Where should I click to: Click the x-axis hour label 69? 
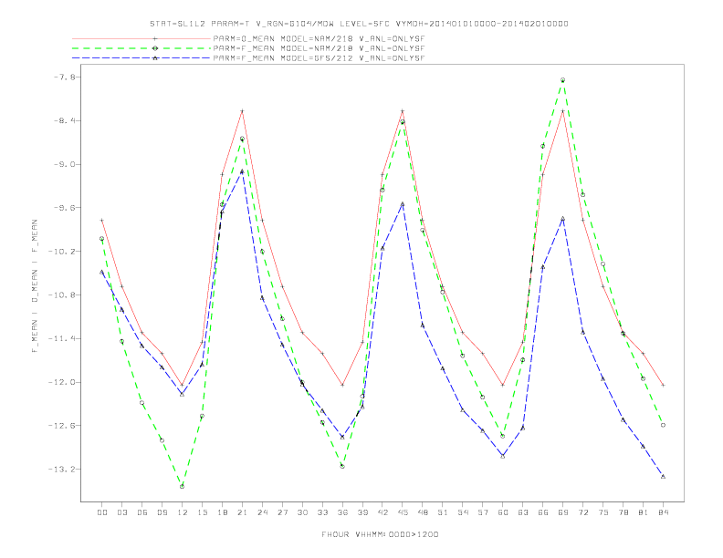(563, 512)
